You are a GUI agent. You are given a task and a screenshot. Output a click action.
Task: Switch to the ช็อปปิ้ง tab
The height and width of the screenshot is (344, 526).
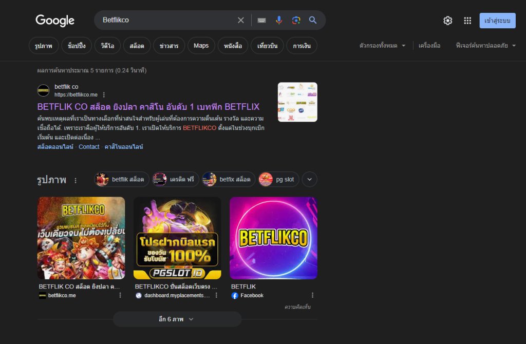[x=77, y=46]
